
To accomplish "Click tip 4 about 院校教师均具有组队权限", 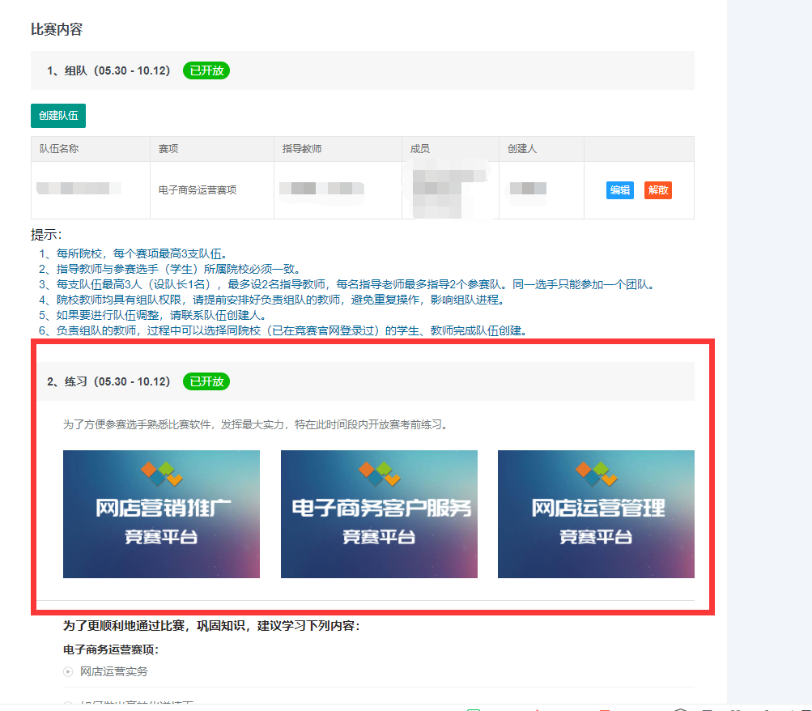I will coord(272,300).
